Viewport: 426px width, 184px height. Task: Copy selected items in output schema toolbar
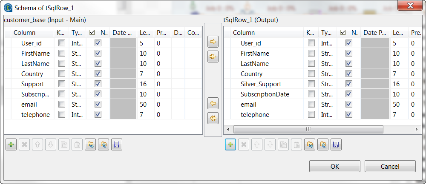[x=283, y=145]
